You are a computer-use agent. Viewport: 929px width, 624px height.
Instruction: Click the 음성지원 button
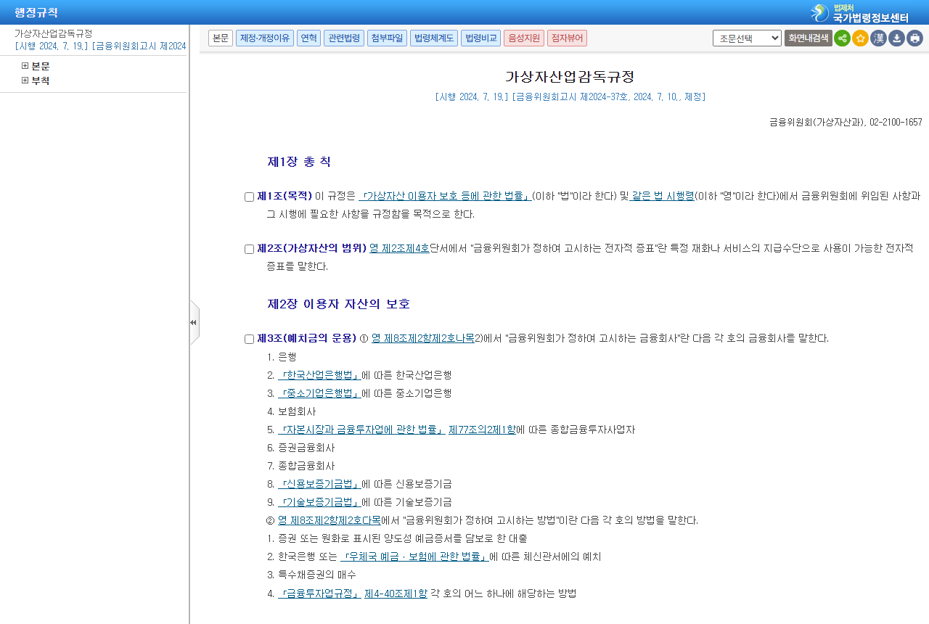[x=524, y=38]
